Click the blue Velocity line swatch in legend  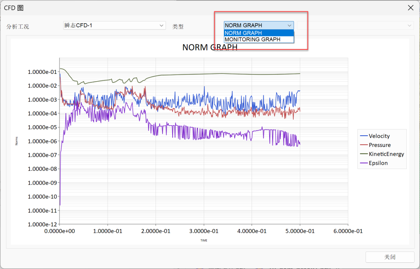click(364, 136)
